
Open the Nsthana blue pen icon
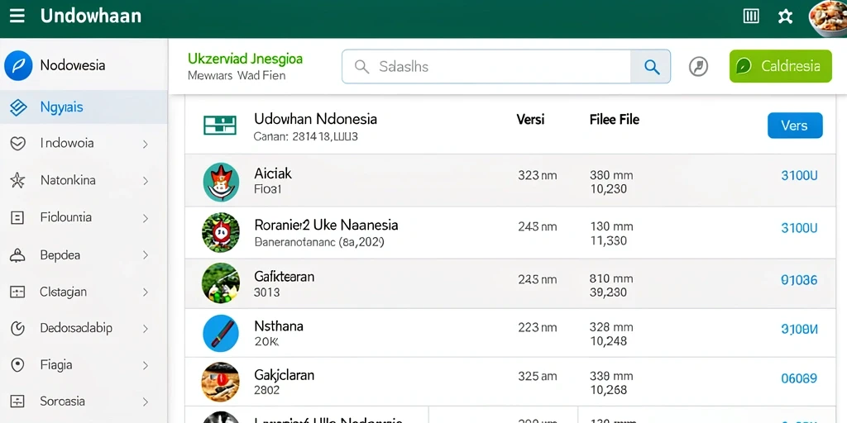[221, 334]
